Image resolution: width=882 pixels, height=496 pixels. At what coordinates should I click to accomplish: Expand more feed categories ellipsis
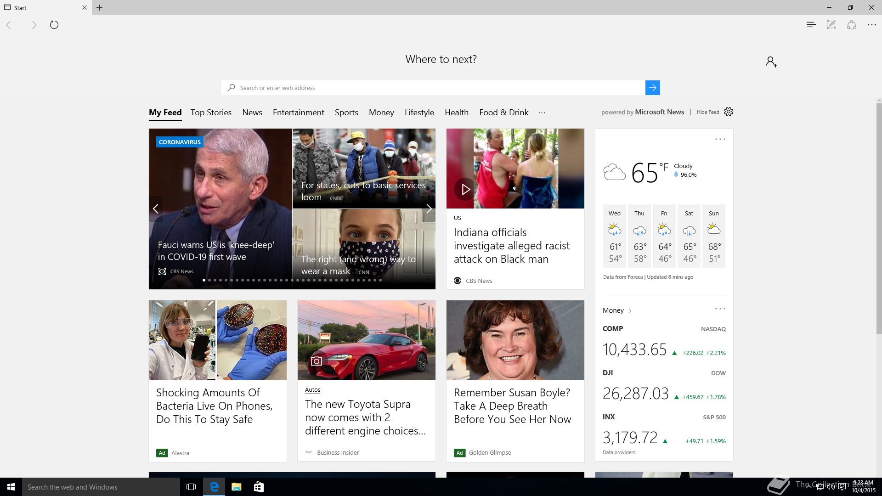542,113
